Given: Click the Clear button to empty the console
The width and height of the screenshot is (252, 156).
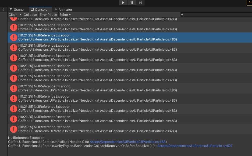Looking at the screenshot, I should tap(12, 15).
